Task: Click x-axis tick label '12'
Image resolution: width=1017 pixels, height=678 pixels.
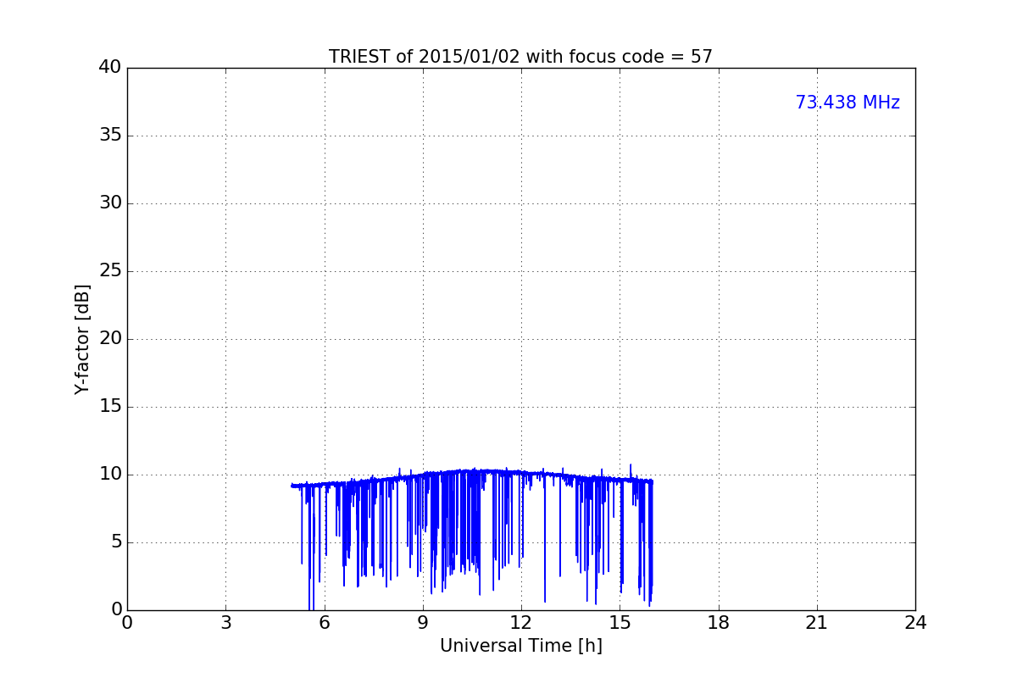Action: tap(521, 623)
